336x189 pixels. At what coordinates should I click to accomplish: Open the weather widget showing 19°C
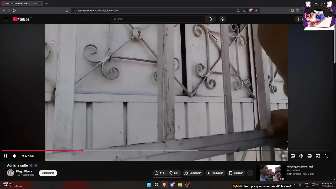pos(12,185)
